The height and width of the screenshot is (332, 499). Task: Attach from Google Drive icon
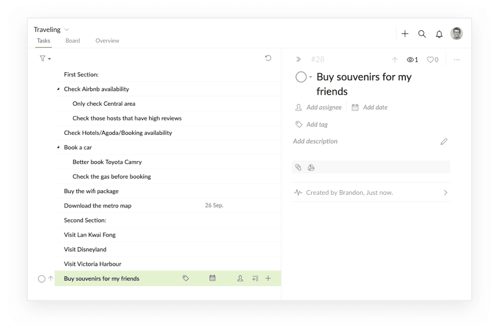coord(311,167)
